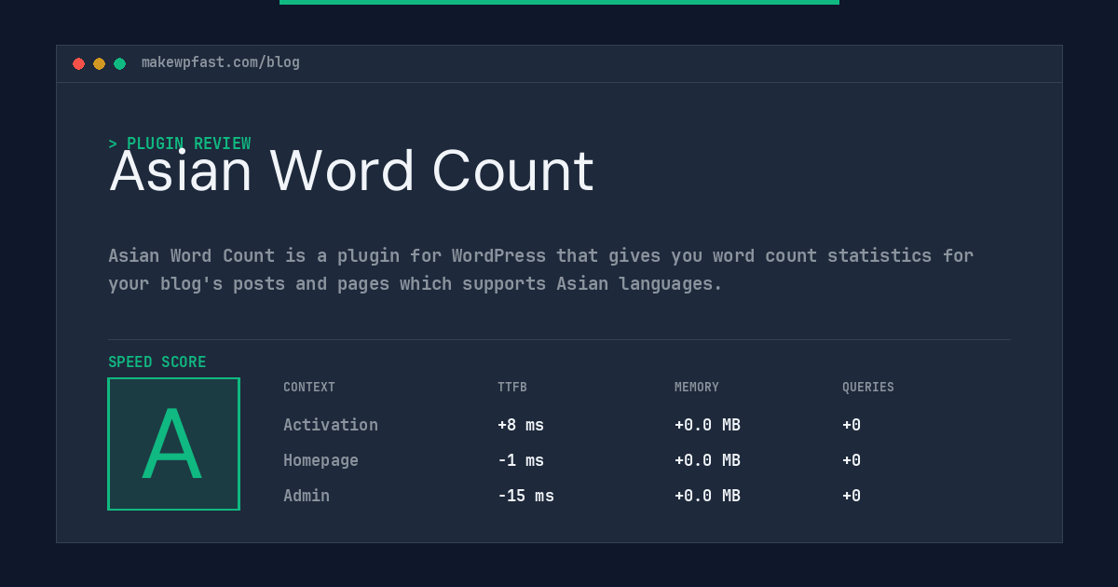Click the green window dot
The height and width of the screenshot is (587, 1118).
coord(119,63)
